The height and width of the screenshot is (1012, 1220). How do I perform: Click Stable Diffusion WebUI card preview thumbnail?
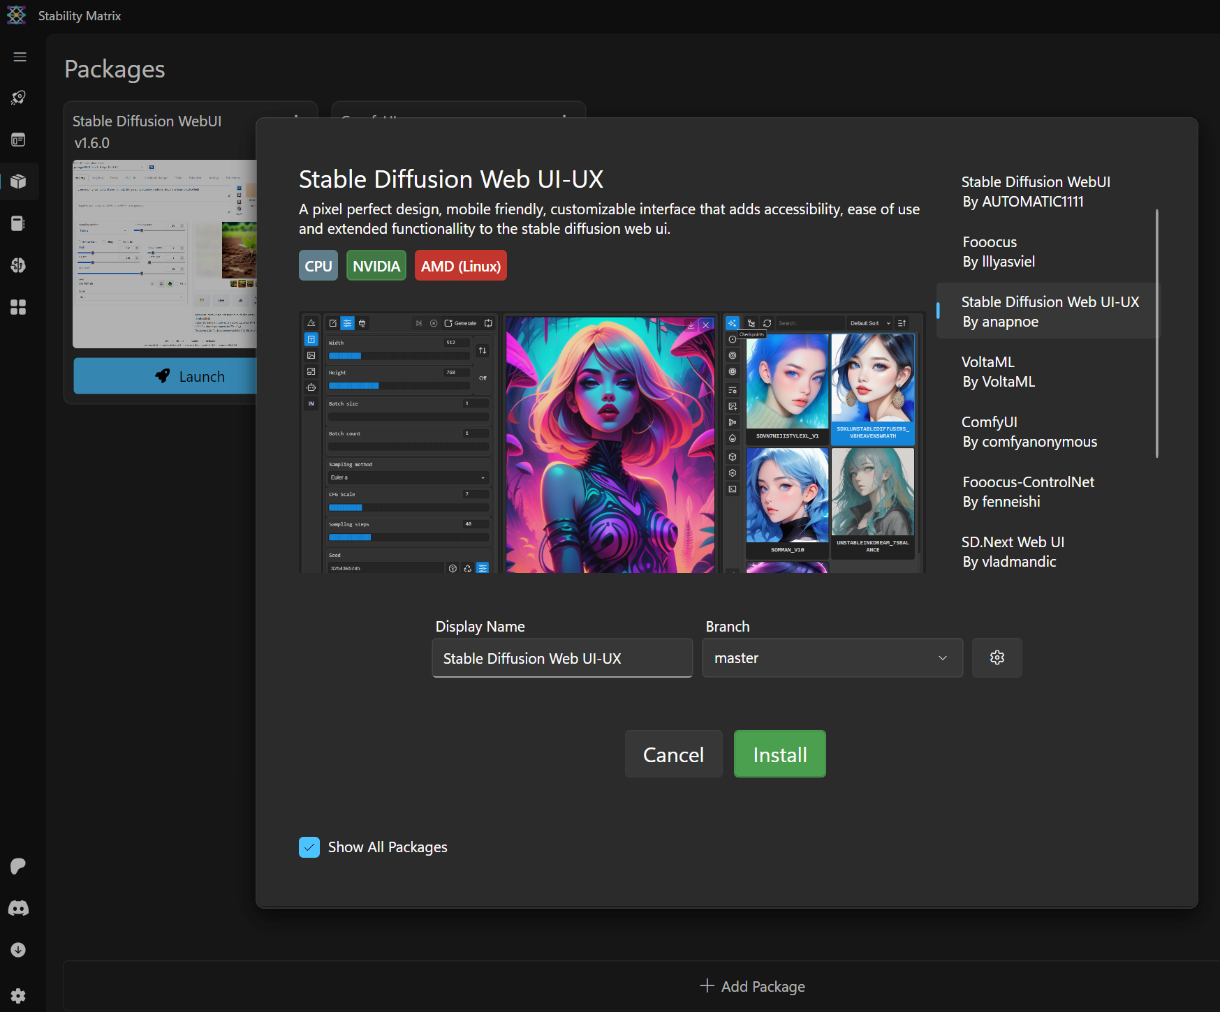point(165,254)
